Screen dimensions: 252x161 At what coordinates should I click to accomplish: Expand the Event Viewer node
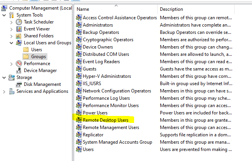tap(11, 29)
